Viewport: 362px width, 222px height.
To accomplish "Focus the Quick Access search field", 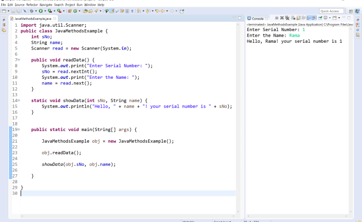I will pos(331,11).
